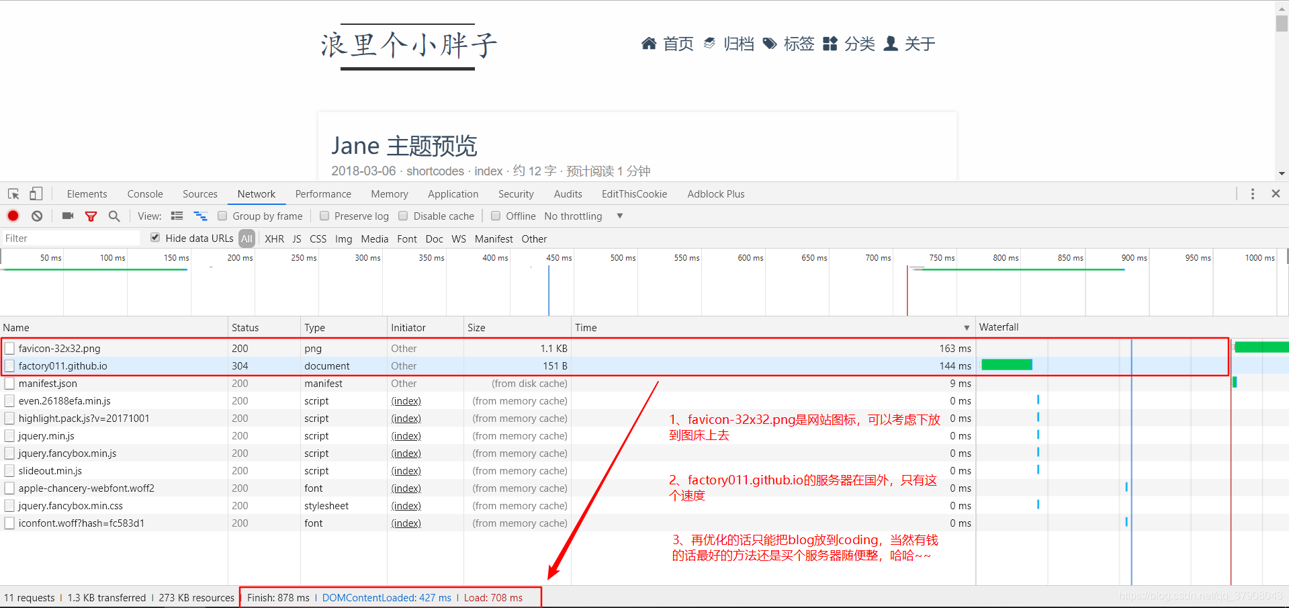Click into the Filter text field
This screenshot has width=1289, height=608.
point(71,238)
